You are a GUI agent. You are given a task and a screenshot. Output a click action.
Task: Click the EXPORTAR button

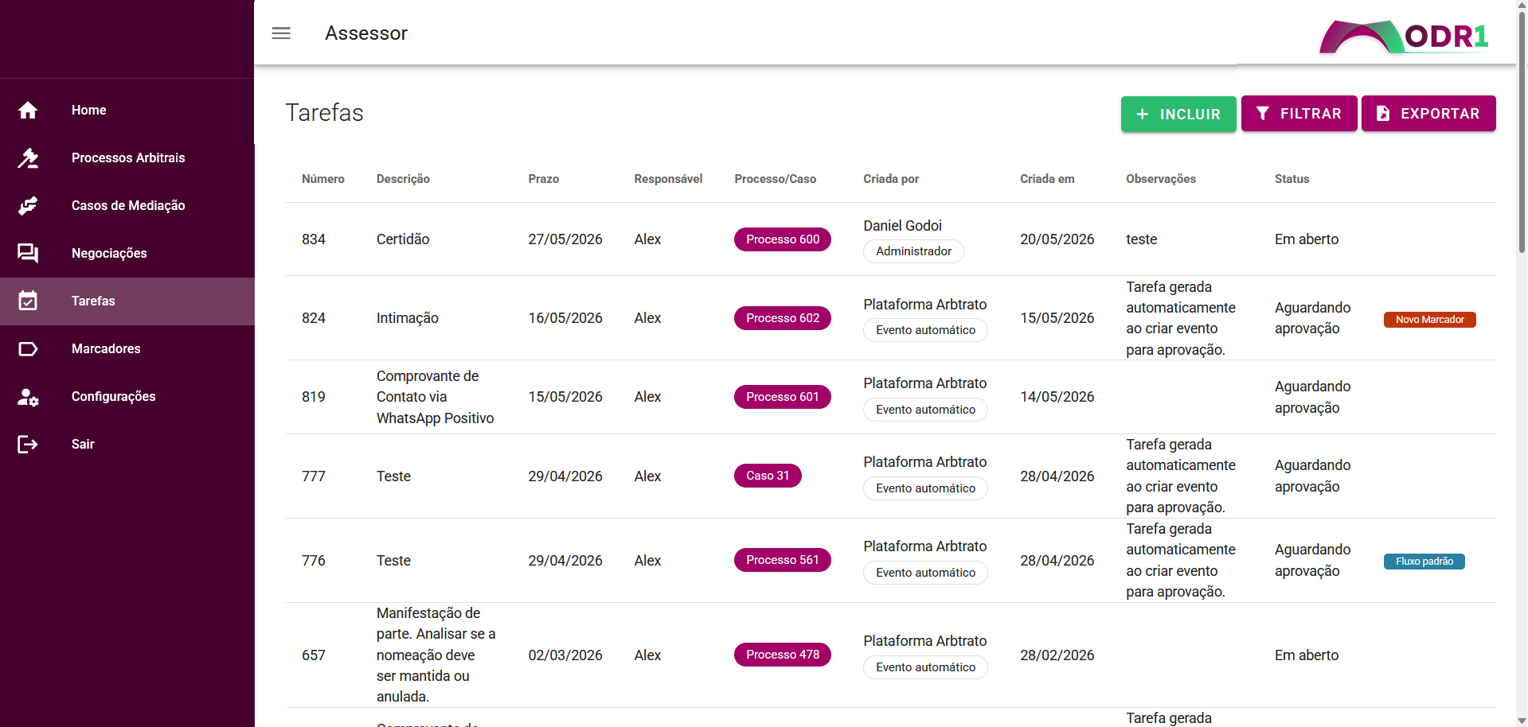[1428, 114]
